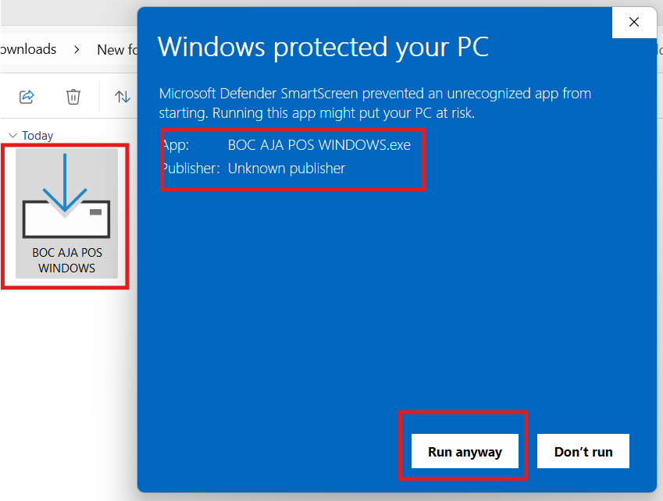The width and height of the screenshot is (663, 501).
Task: Collapse the Today group chevron
Action: point(12,136)
